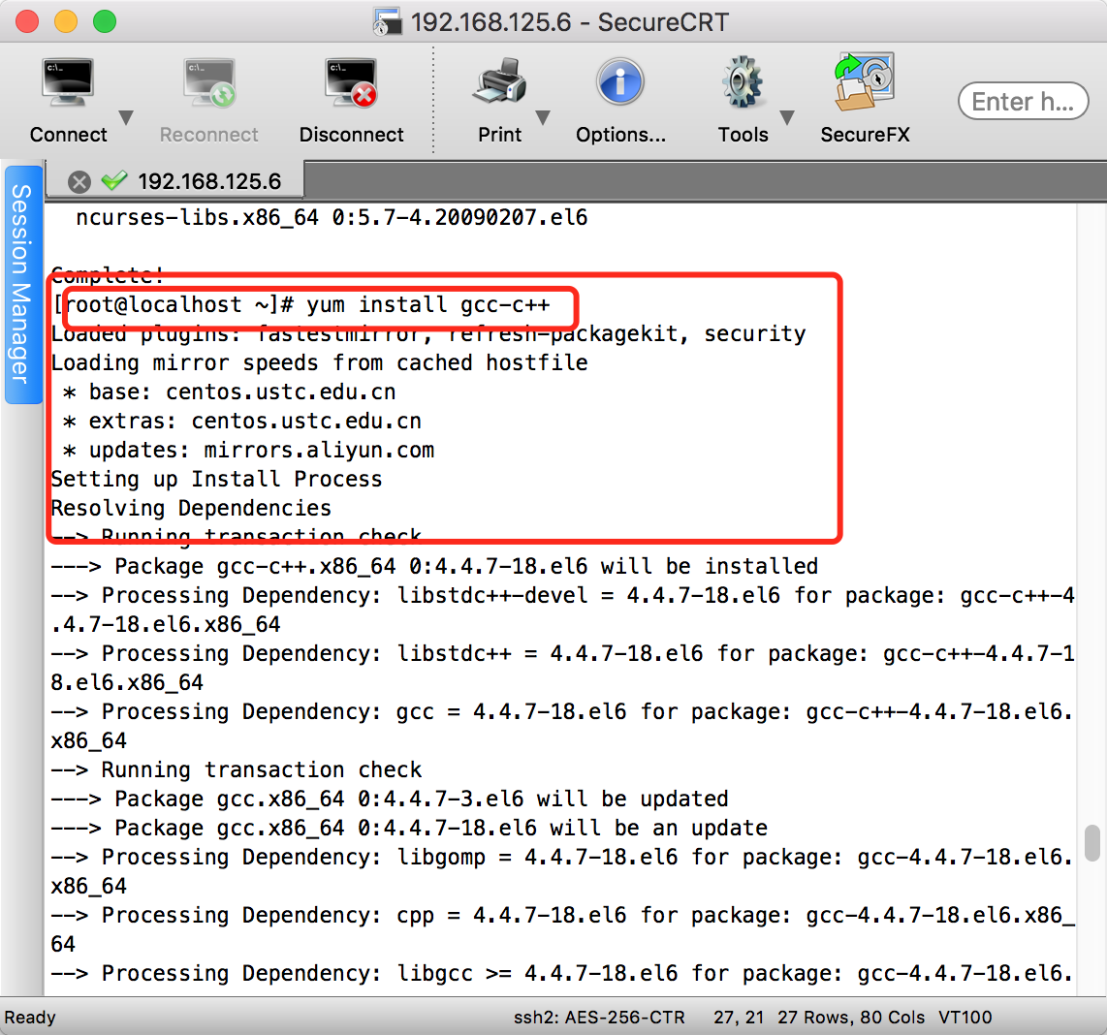Click 'ssh2: AES-256-CTR' in status bar

pyautogui.click(x=599, y=1018)
